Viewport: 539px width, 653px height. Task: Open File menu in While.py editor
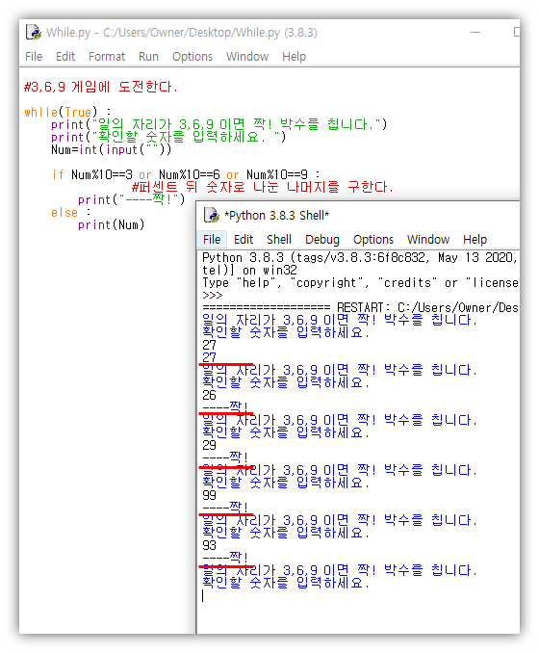coord(34,56)
